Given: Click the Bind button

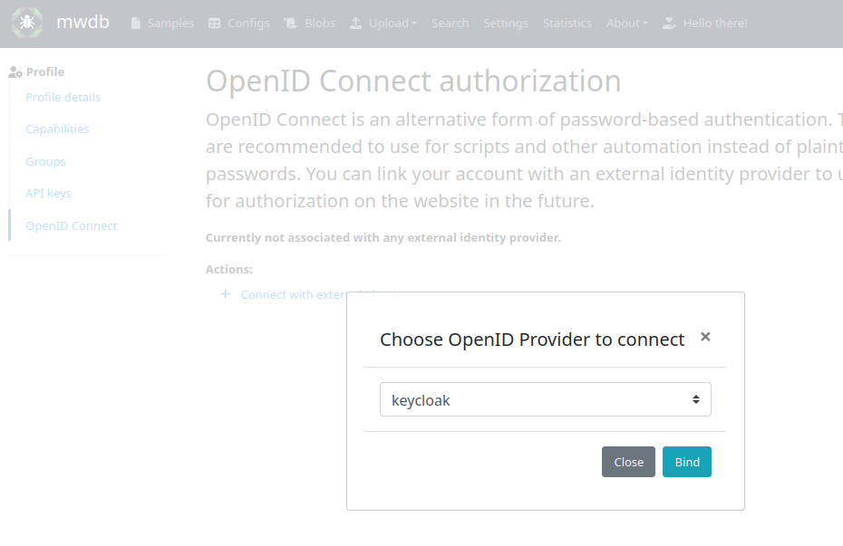Looking at the screenshot, I should (686, 462).
